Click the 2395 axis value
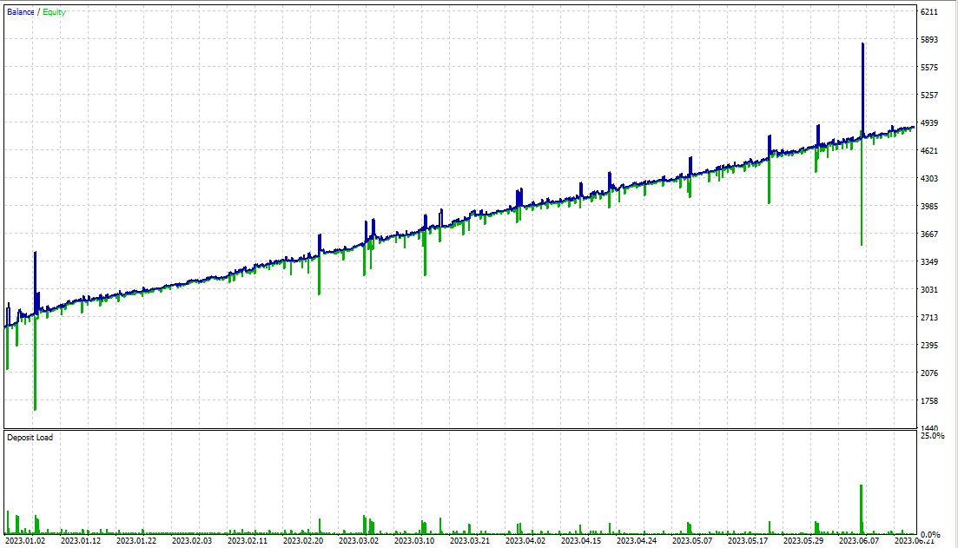The image size is (958, 548). [928, 346]
